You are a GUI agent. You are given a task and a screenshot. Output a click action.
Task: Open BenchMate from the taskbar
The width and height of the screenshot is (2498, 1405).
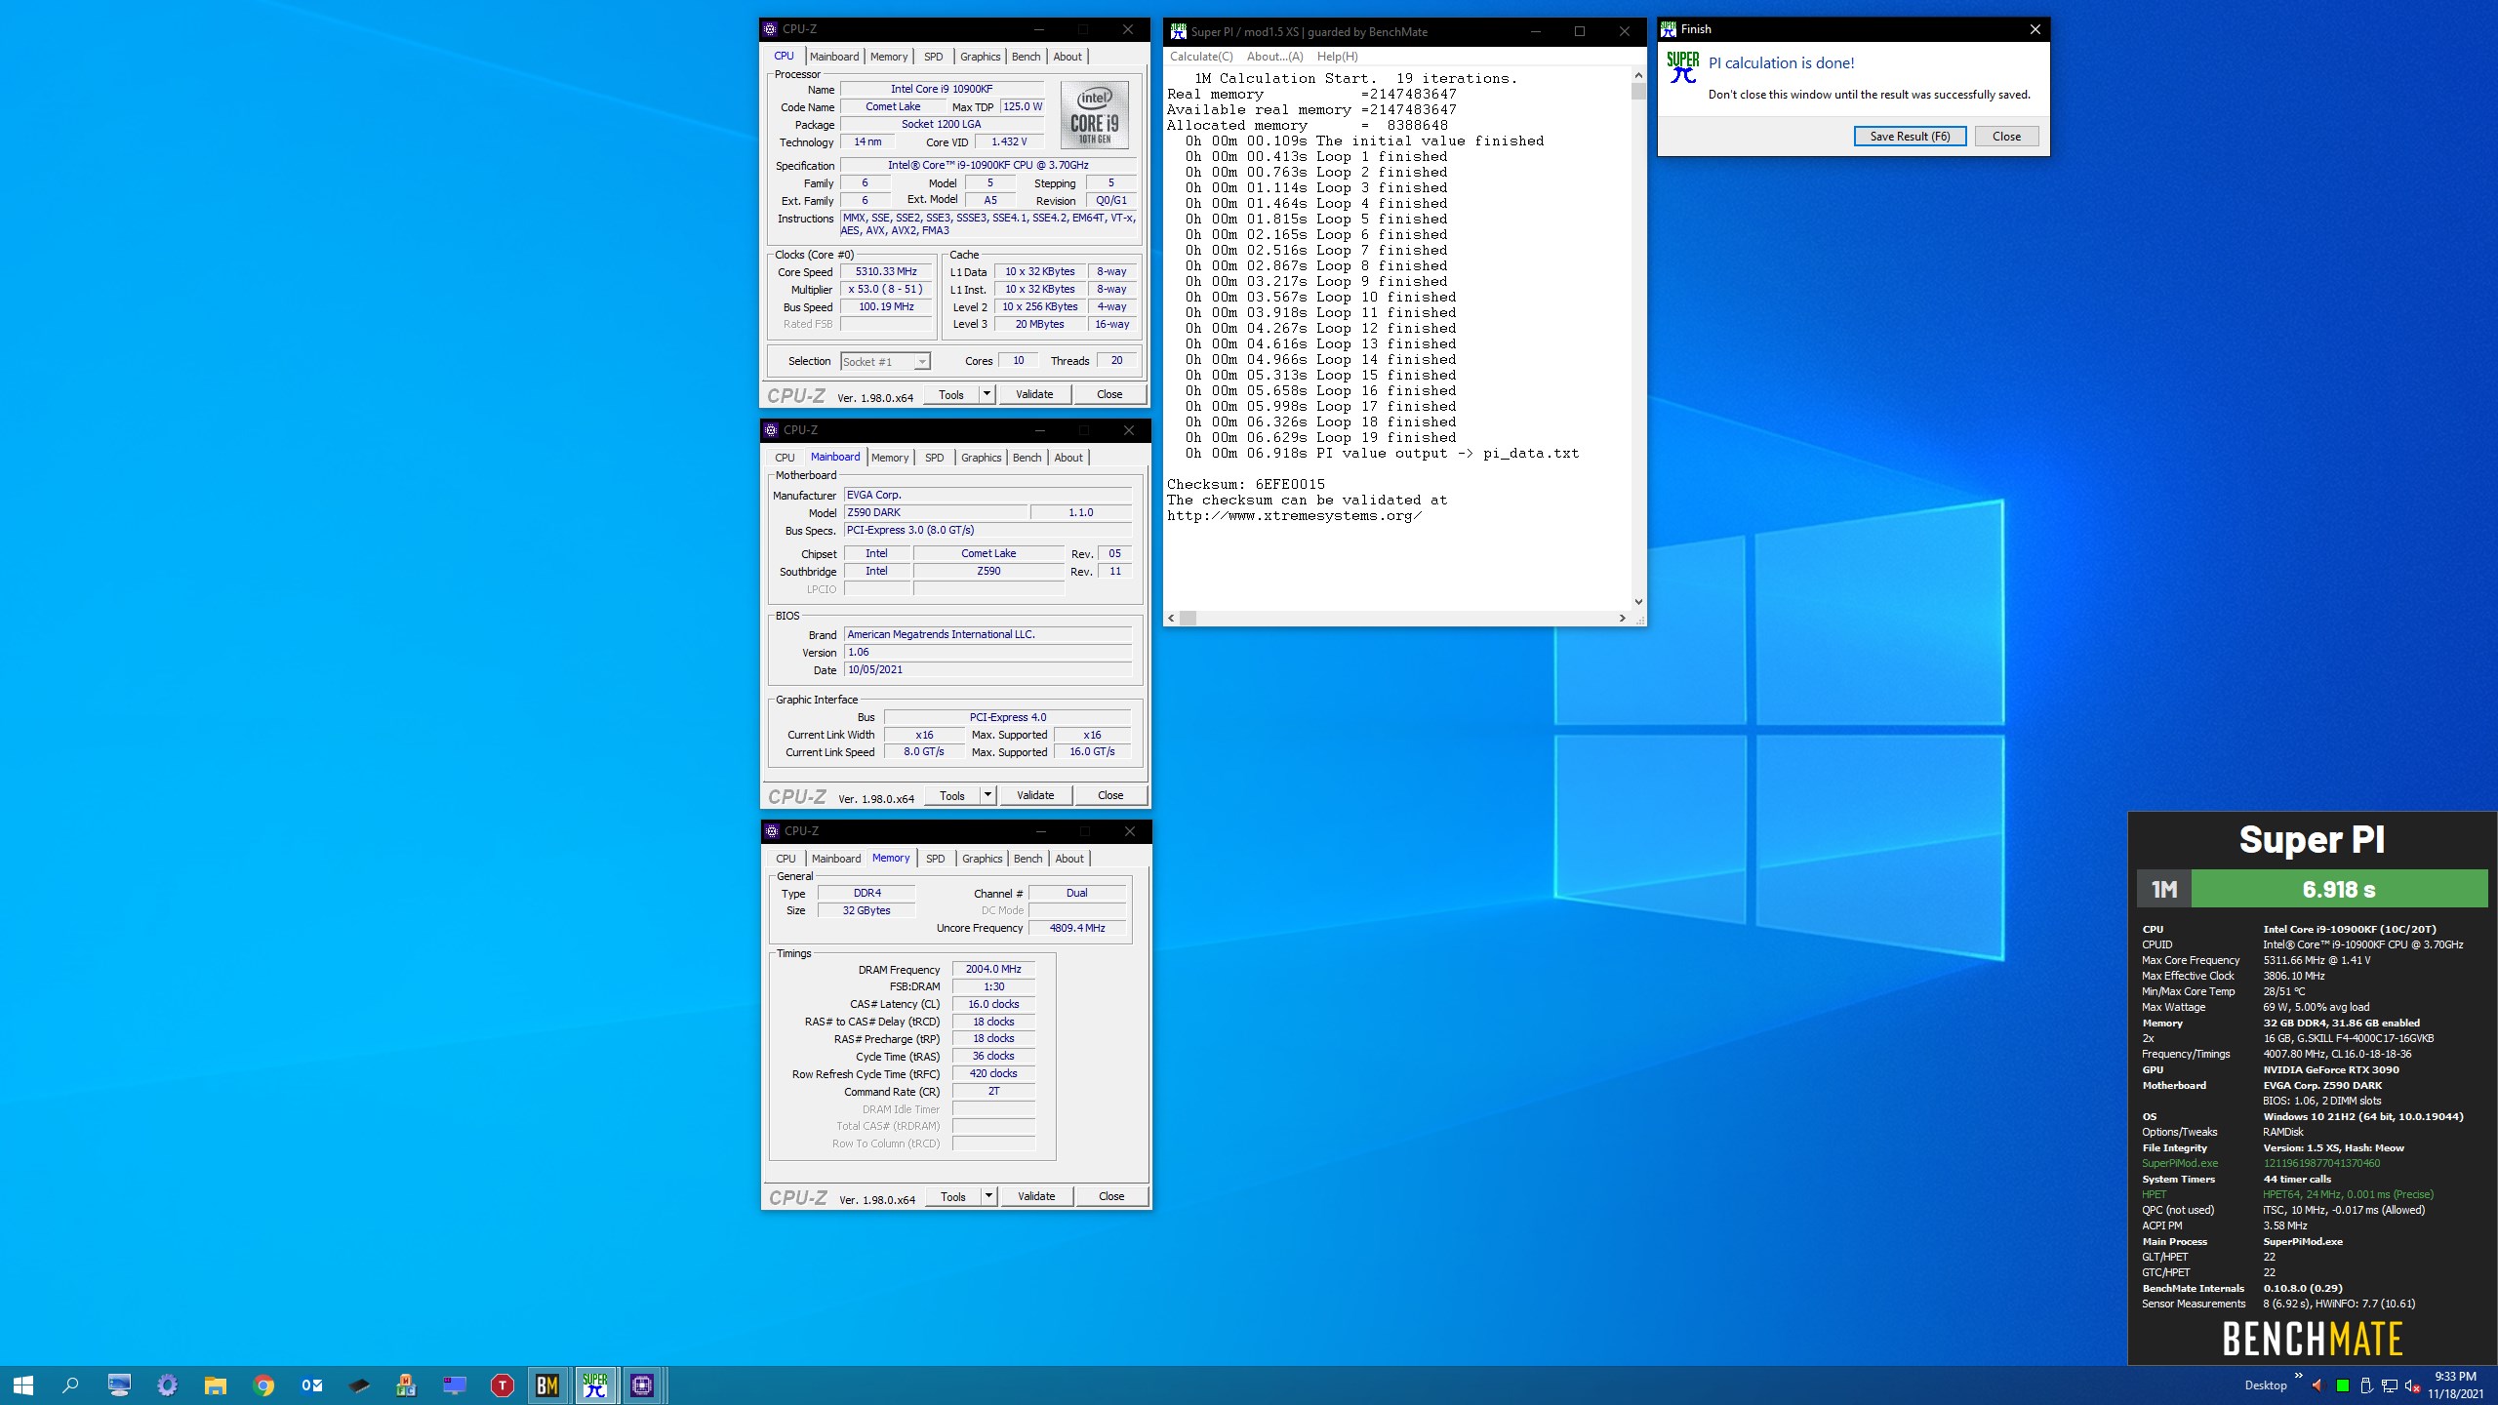[x=547, y=1385]
